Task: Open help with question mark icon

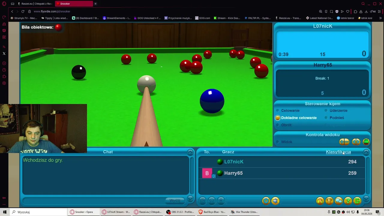Action: (348, 201)
